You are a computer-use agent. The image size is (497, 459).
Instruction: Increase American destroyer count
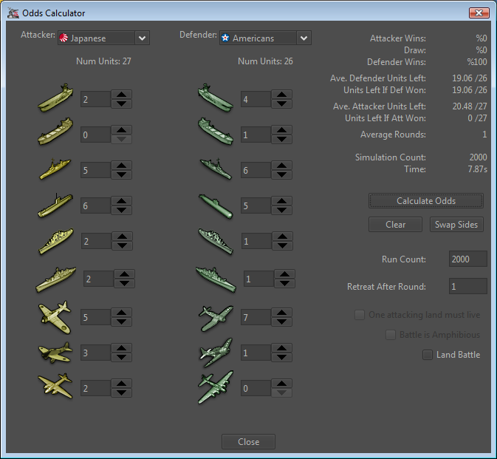(282, 166)
